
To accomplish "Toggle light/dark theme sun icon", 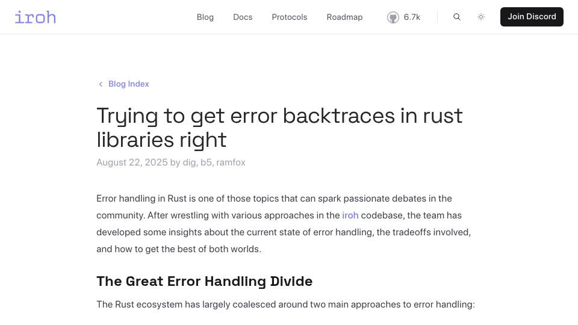I will (x=480, y=17).
